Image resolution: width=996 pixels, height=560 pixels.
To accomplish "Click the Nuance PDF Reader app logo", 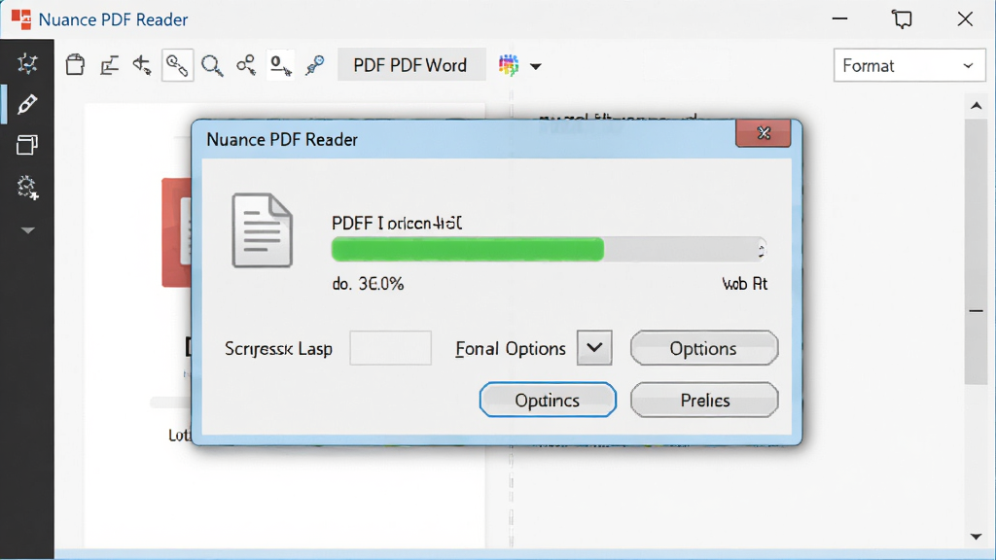I will click(21, 19).
